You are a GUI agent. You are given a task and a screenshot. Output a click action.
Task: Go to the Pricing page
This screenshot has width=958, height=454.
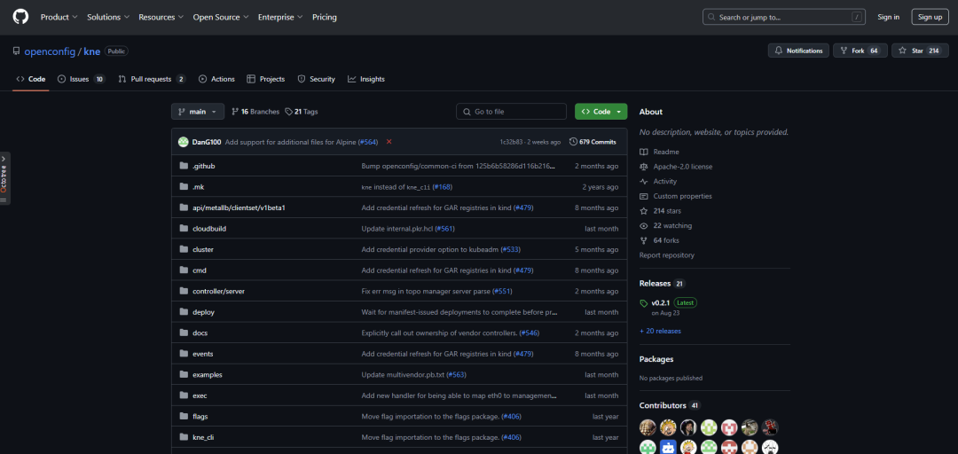pos(325,17)
